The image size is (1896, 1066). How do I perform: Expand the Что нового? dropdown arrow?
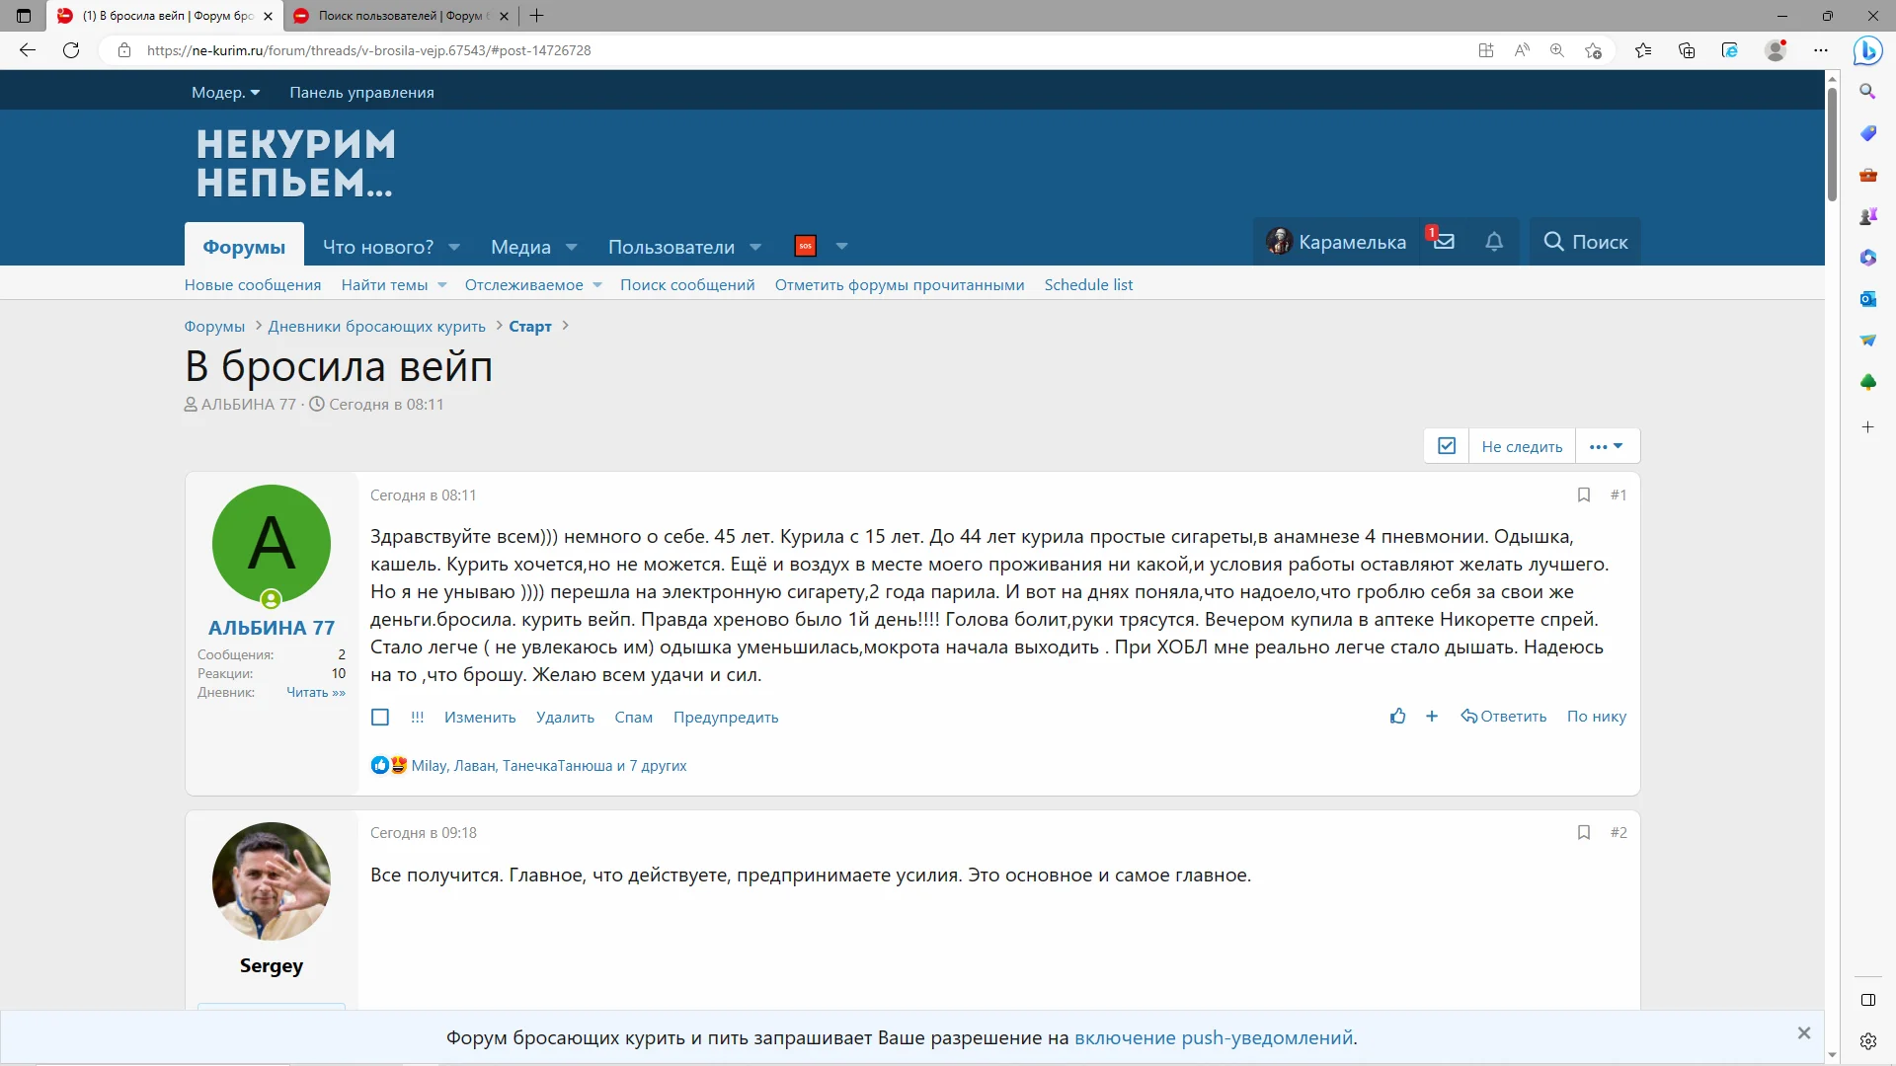tap(454, 247)
